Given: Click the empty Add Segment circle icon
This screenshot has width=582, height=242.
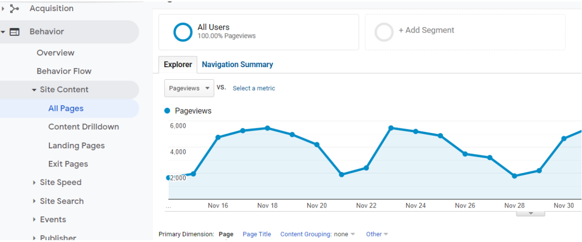Looking at the screenshot, I should (384, 32).
